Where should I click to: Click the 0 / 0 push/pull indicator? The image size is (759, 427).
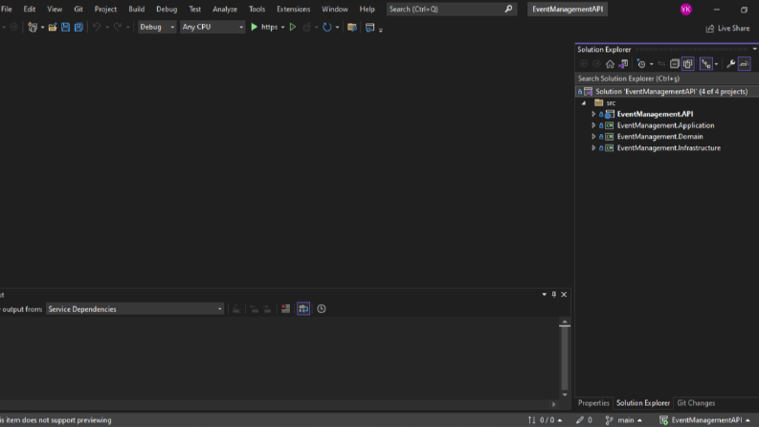(545, 420)
